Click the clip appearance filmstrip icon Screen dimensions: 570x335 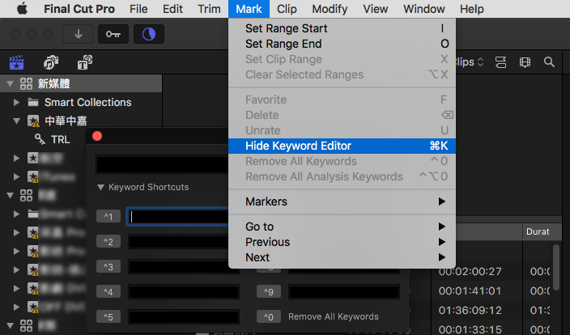point(525,62)
